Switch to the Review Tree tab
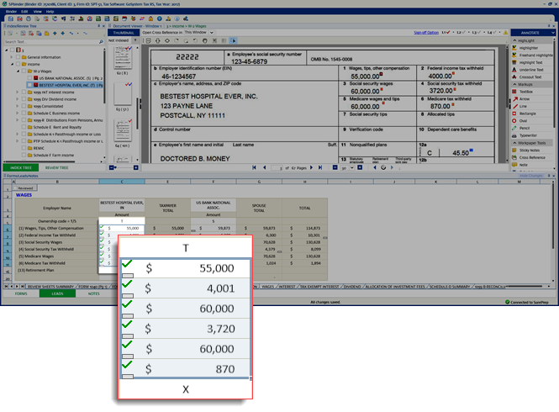This screenshot has height=412, width=559. tap(57, 167)
